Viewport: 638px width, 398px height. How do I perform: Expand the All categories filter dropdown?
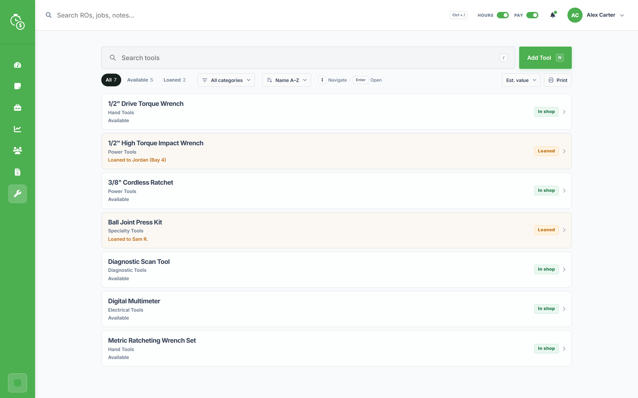pyautogui.click(x=226, y=80)
